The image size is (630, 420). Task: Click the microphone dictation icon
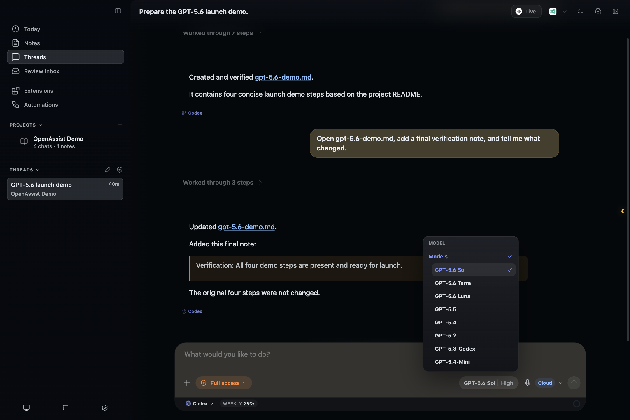[527, 383]
